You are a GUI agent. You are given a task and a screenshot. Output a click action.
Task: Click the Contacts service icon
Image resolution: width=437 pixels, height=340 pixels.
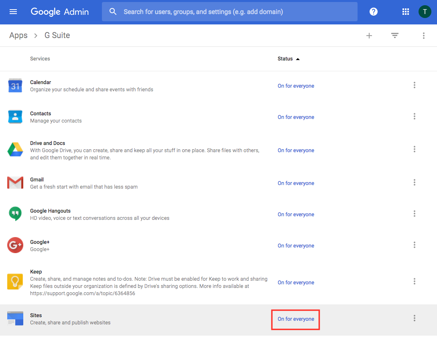click(15, 117)
